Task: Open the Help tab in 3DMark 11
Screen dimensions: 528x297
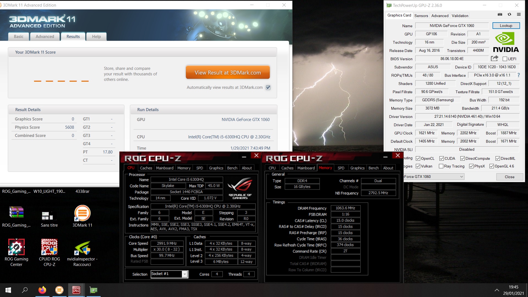Action: pos(96,36)
